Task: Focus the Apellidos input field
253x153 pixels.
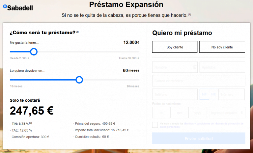Action: [x=222, y=67]
